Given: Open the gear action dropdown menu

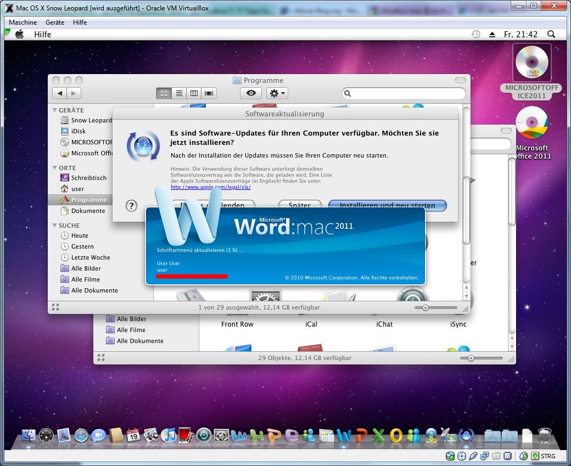Looking at the screenshot, I should 277,93.
